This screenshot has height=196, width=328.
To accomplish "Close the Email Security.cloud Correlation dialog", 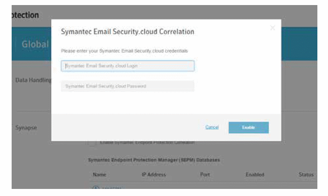I will point(272,28).
